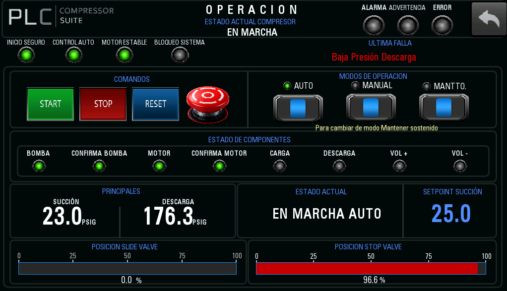Click the AUTO mode indicator LED
Image resolution: width=507 pixels, height=291 pixels.
[287, 86]
